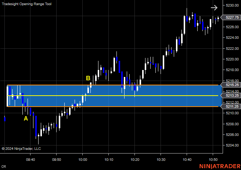Viewport: 241px width, 170px height.
Task: Click the 5226.00 price axis label
Action: click(x=232, y=27)
